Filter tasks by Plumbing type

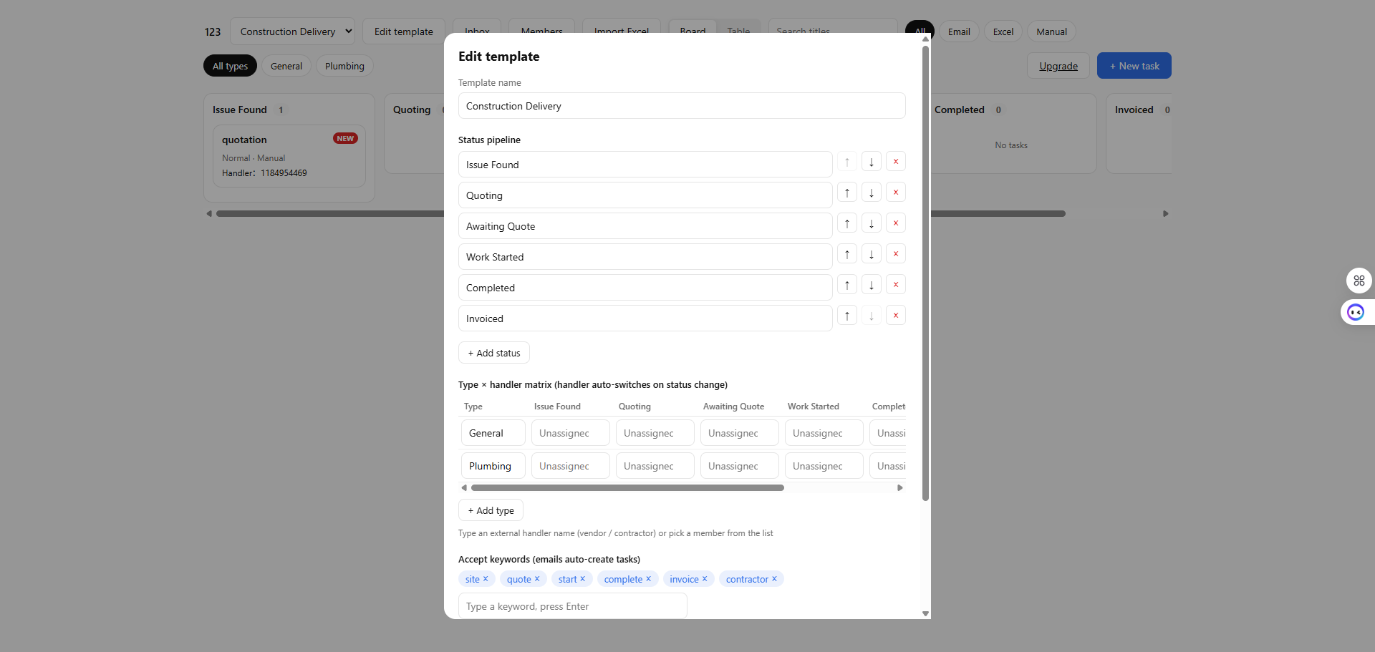344,66
